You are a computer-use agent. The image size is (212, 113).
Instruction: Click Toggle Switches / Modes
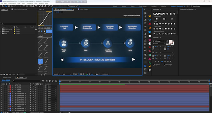tap(37, 112)
